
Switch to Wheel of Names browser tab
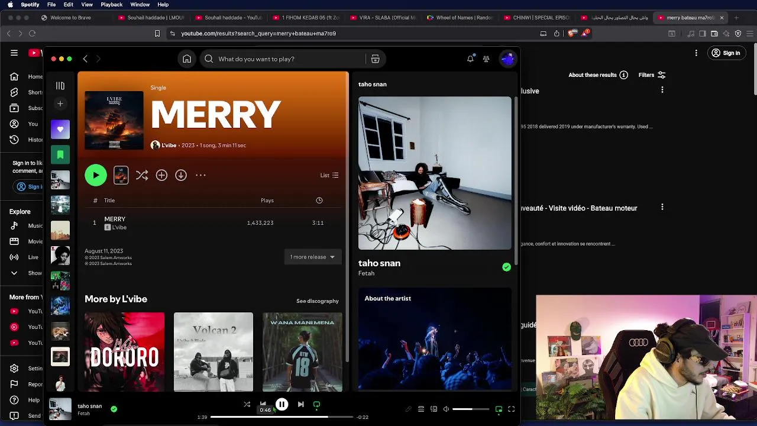point(460,18)
